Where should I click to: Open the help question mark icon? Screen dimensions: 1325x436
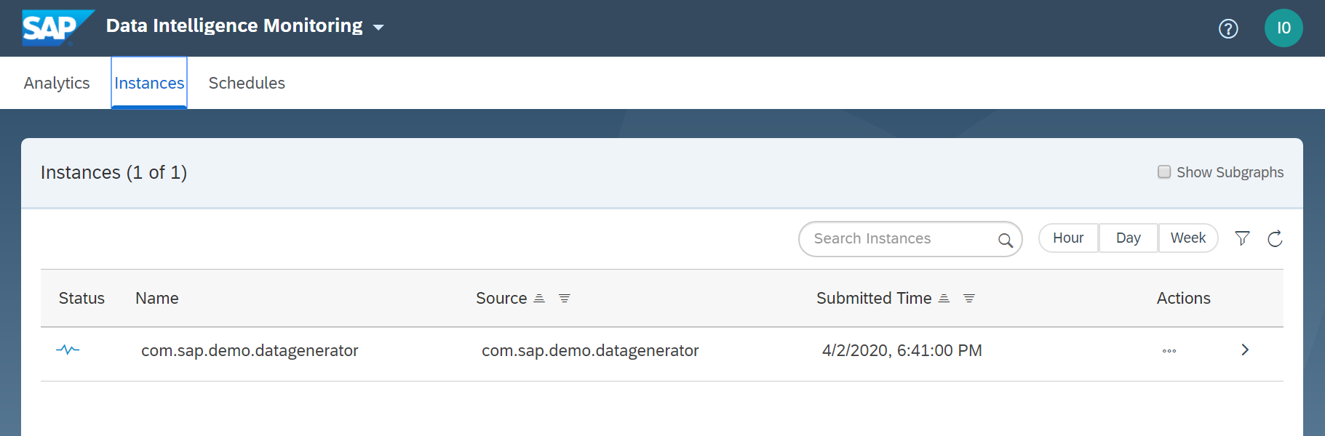[x=1228, y=28]
